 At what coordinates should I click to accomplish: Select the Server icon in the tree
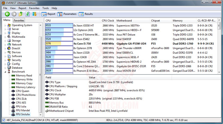pos(9,29)
